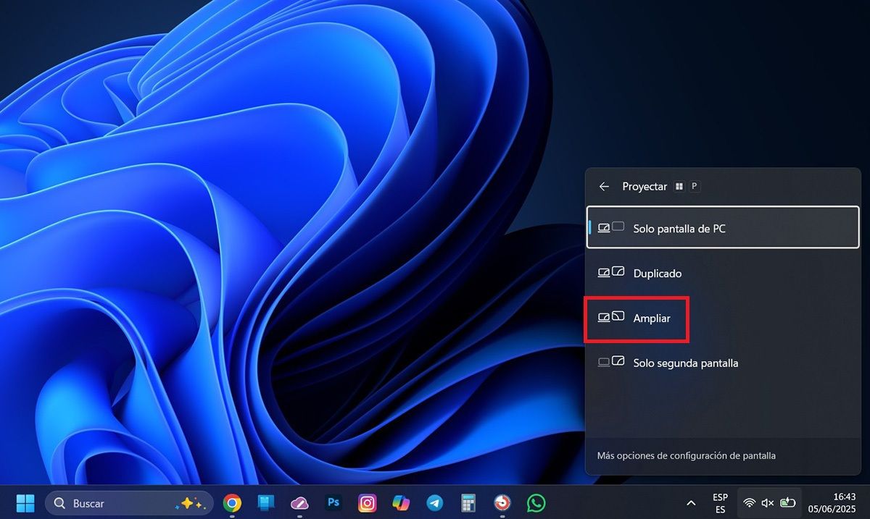The image size is (870, 519).
Task: Select Solo segunda pantalla option
Action: point(723,363)
